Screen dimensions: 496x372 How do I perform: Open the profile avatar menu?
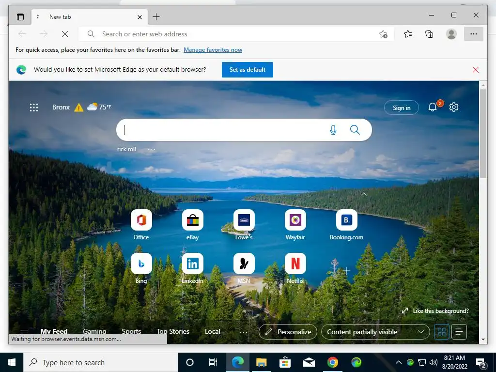click(451, 34)
